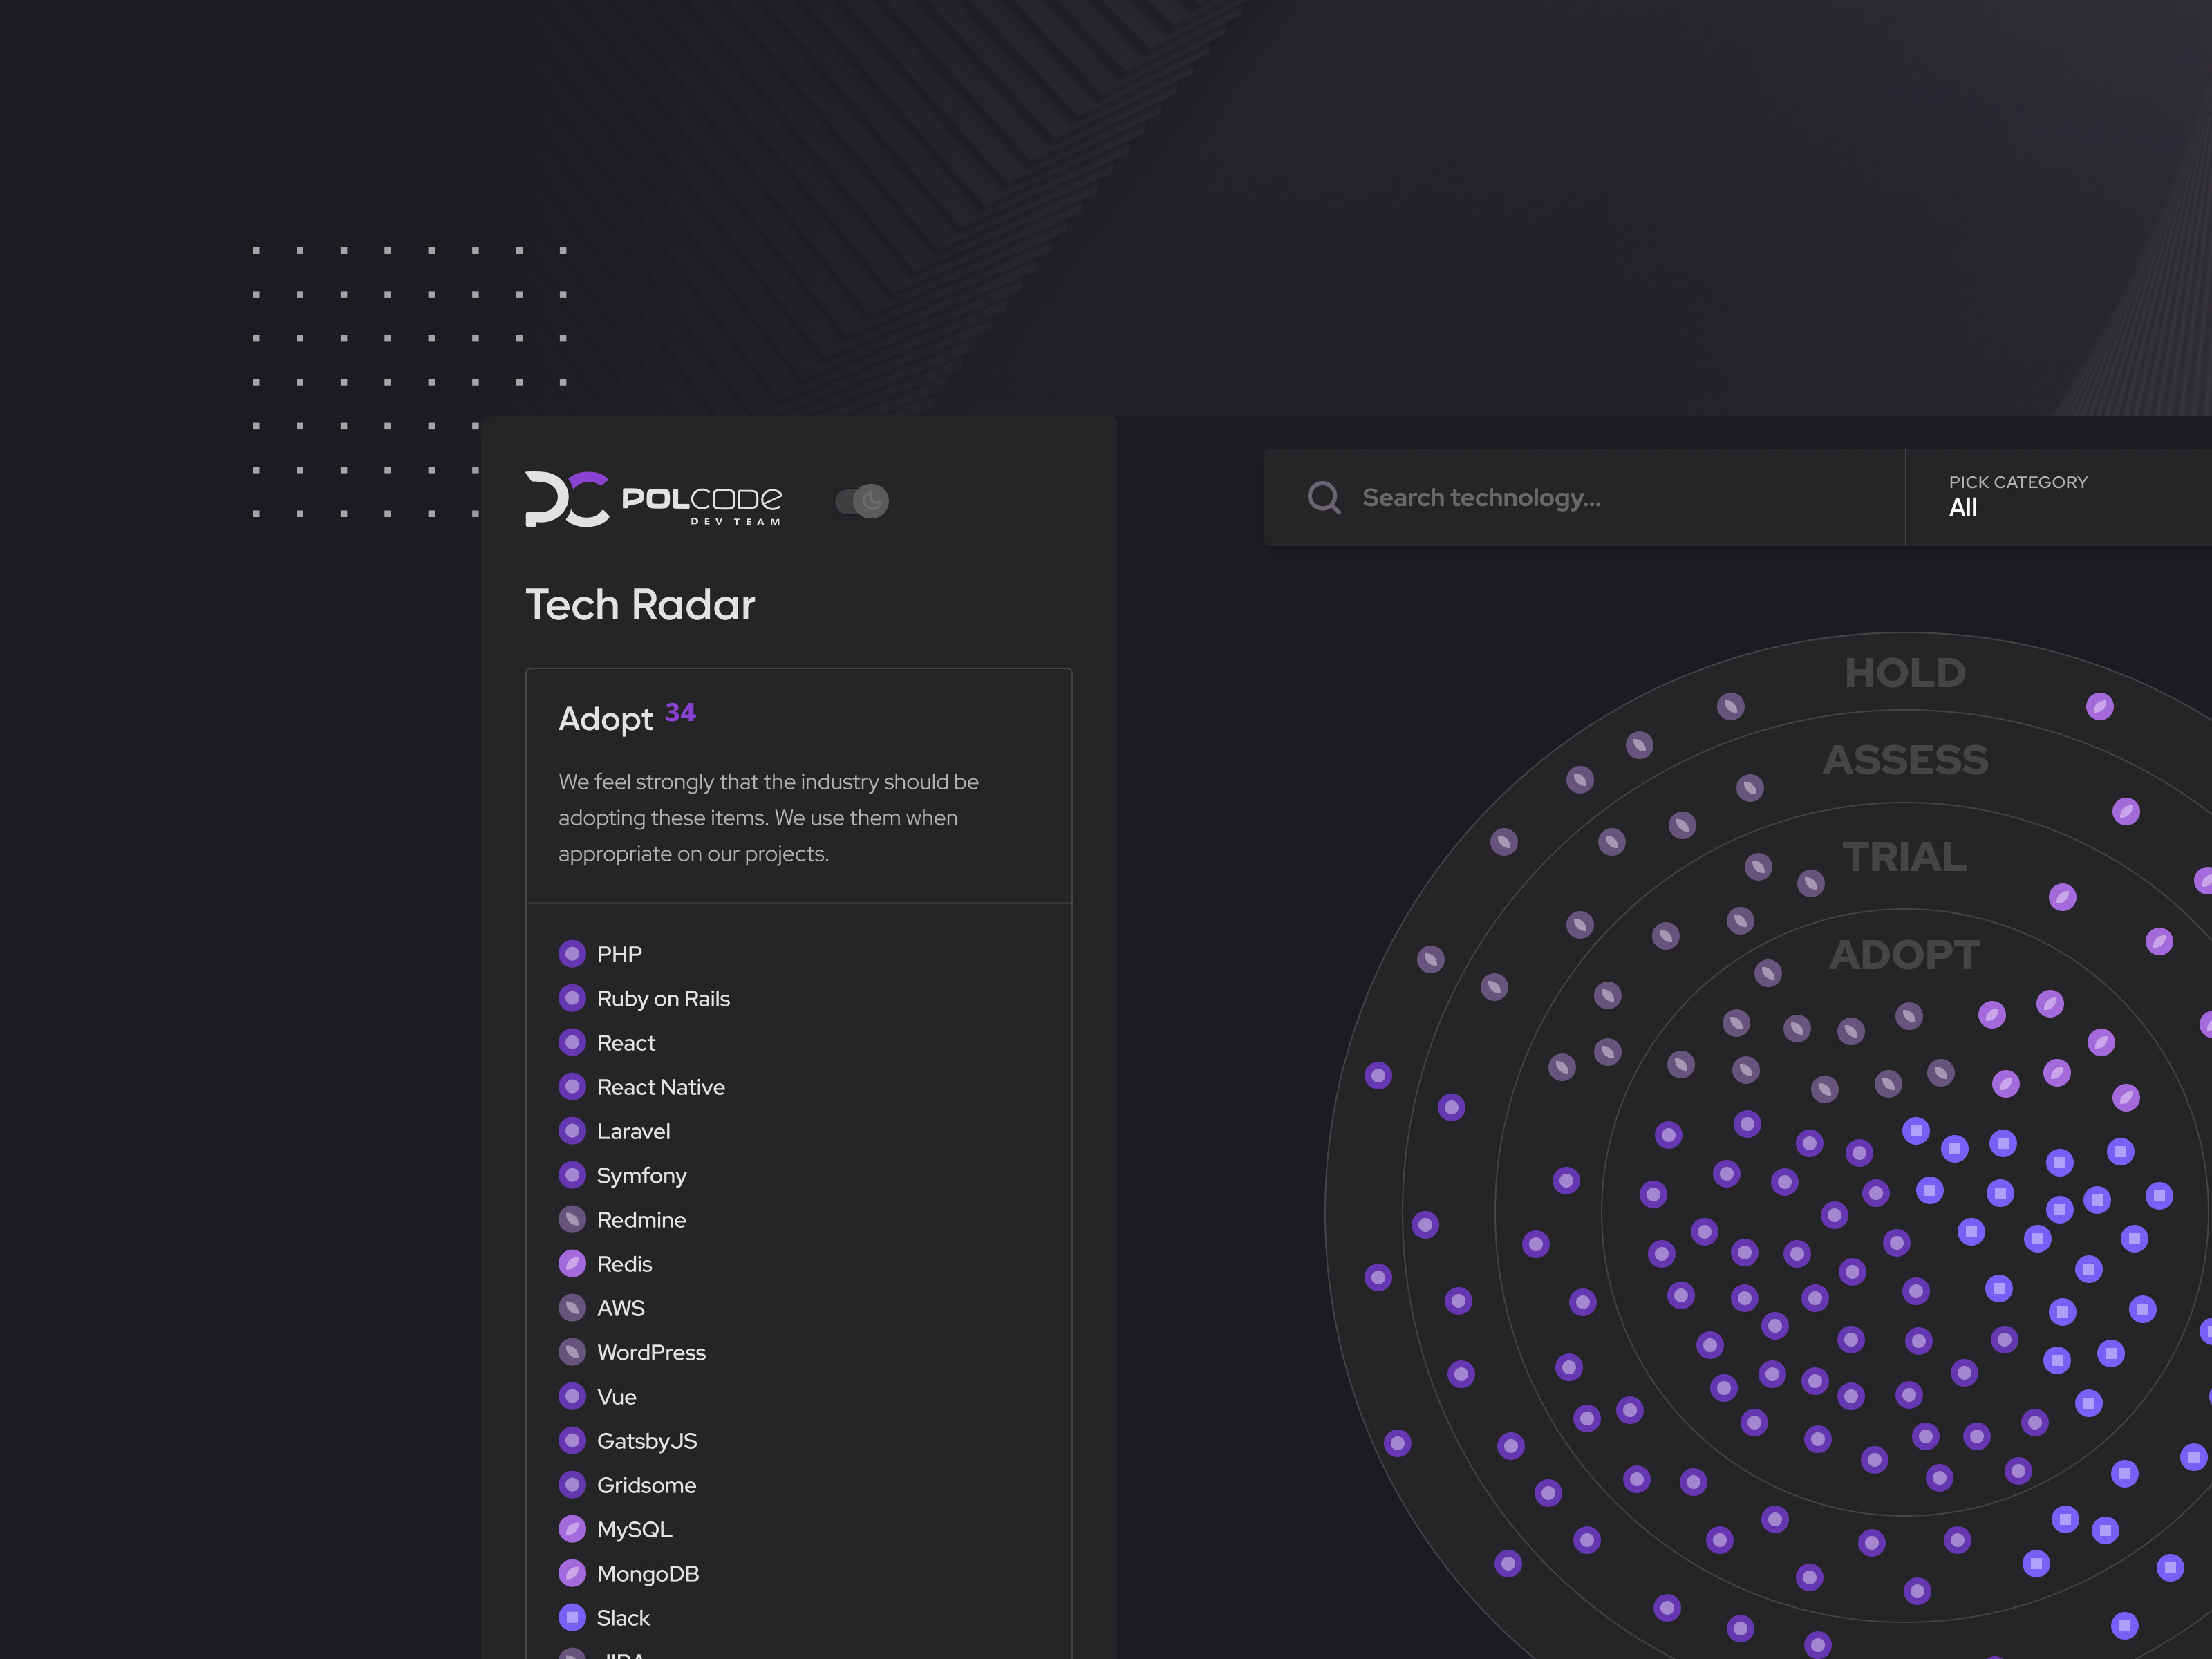The image size is (2212, 1659).
Task: Click the search magnifier icon
Action: point(1324,497)
